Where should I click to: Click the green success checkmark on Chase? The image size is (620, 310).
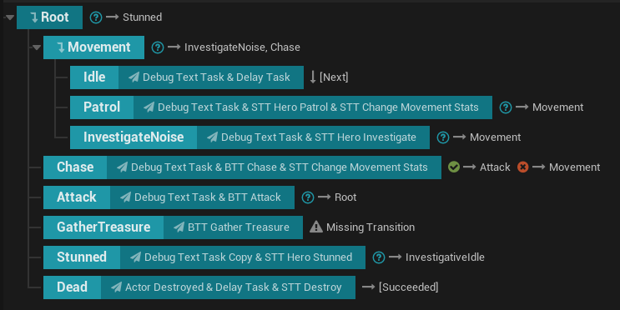[454, 167]
